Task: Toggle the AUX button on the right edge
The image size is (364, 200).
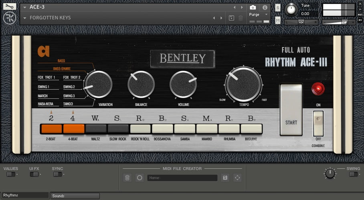Action: (x=360, y=14)
